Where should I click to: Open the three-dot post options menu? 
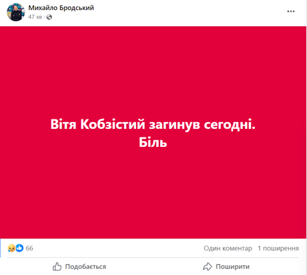tap(291, 11)
